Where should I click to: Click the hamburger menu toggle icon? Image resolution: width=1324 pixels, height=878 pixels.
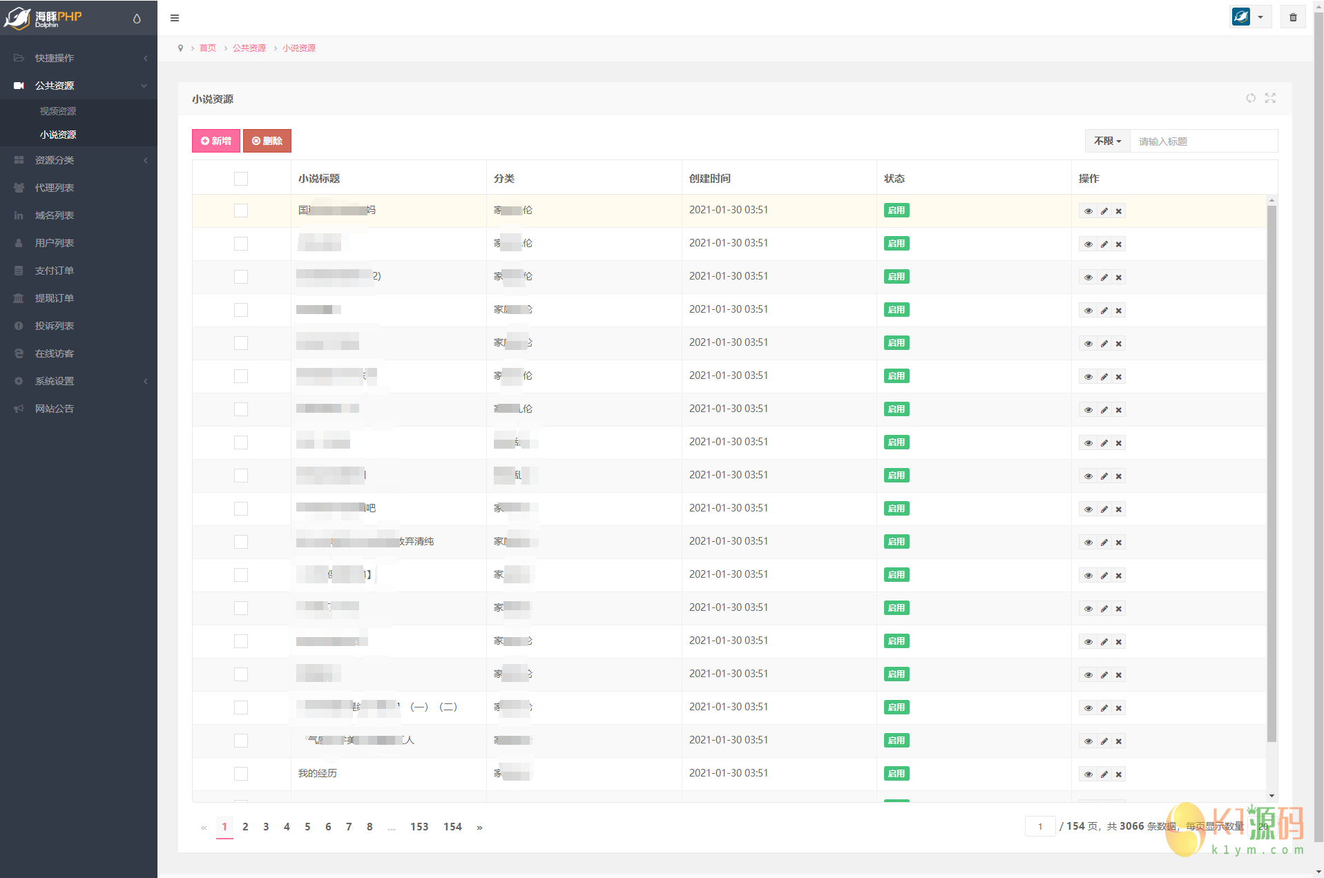pyautogui.click(x=175, y=18)
